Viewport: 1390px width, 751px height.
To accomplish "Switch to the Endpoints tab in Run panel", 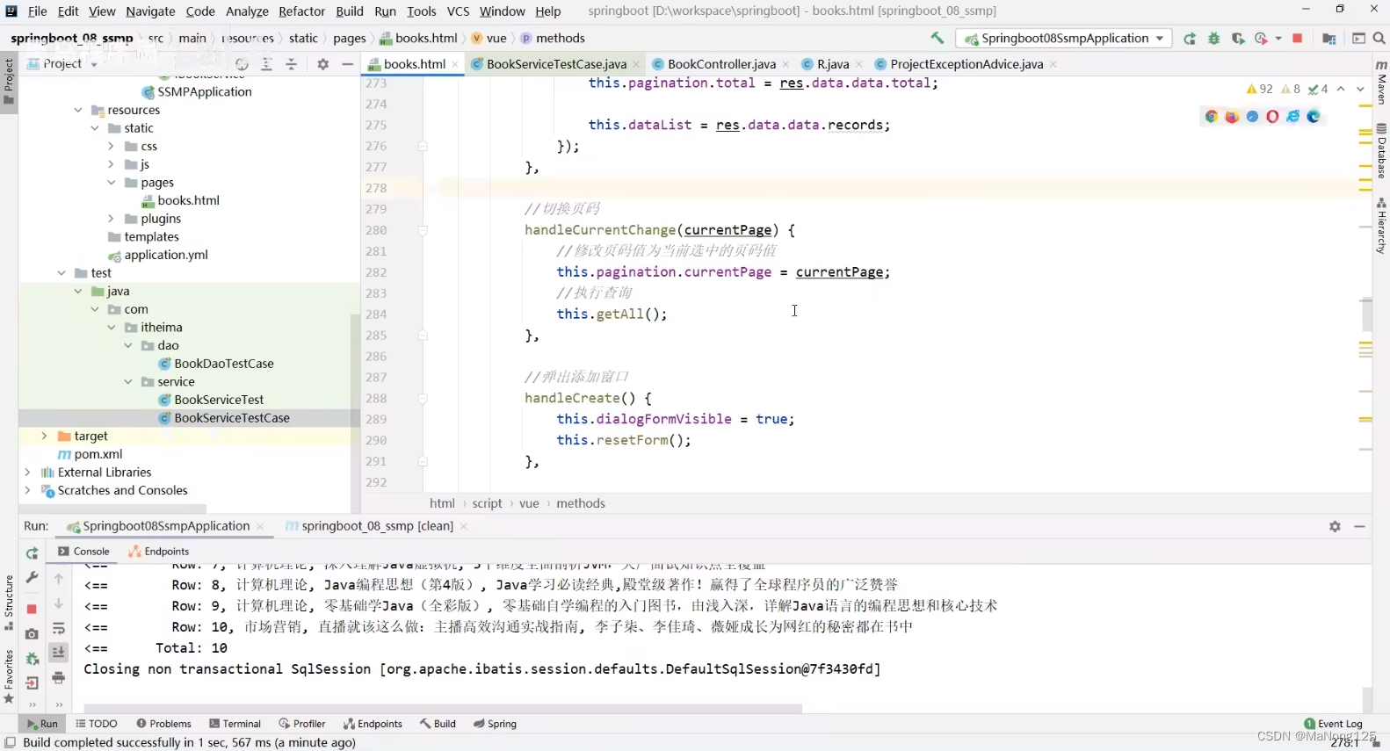I will pos(158,552).
